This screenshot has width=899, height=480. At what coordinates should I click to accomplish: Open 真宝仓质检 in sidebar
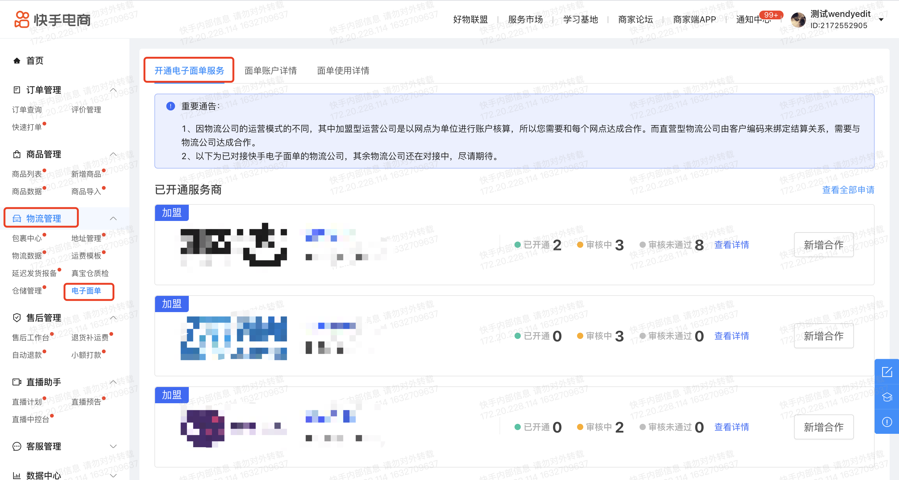pos(90,273)
